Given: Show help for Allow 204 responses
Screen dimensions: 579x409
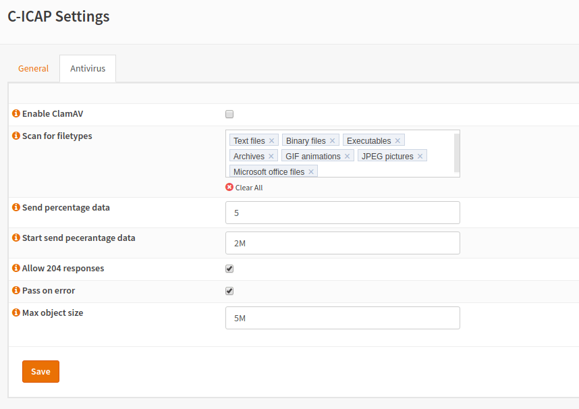Looking at the screenshot, I should click(x=16, y=268).
